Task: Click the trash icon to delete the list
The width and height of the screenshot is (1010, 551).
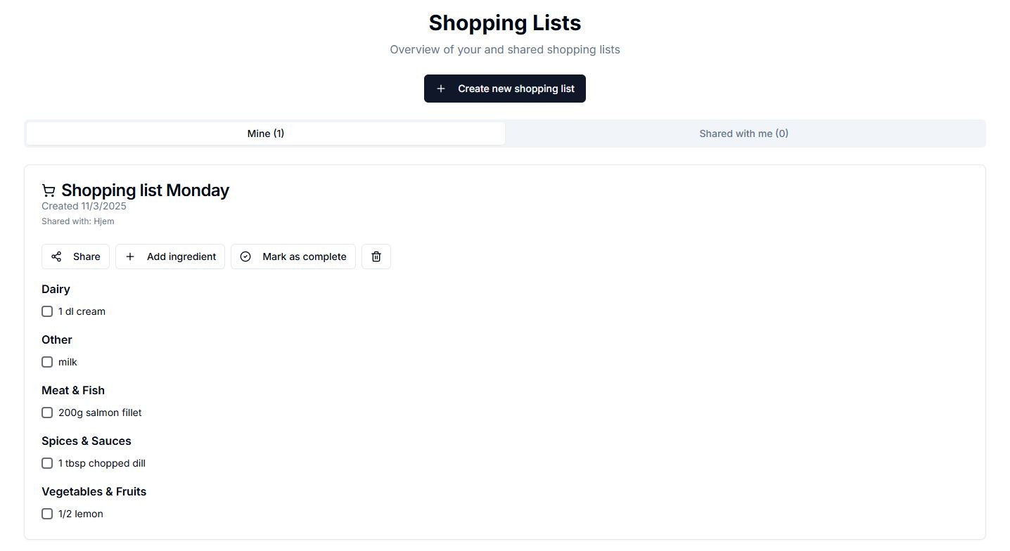Action: click(x=376, y=257)
